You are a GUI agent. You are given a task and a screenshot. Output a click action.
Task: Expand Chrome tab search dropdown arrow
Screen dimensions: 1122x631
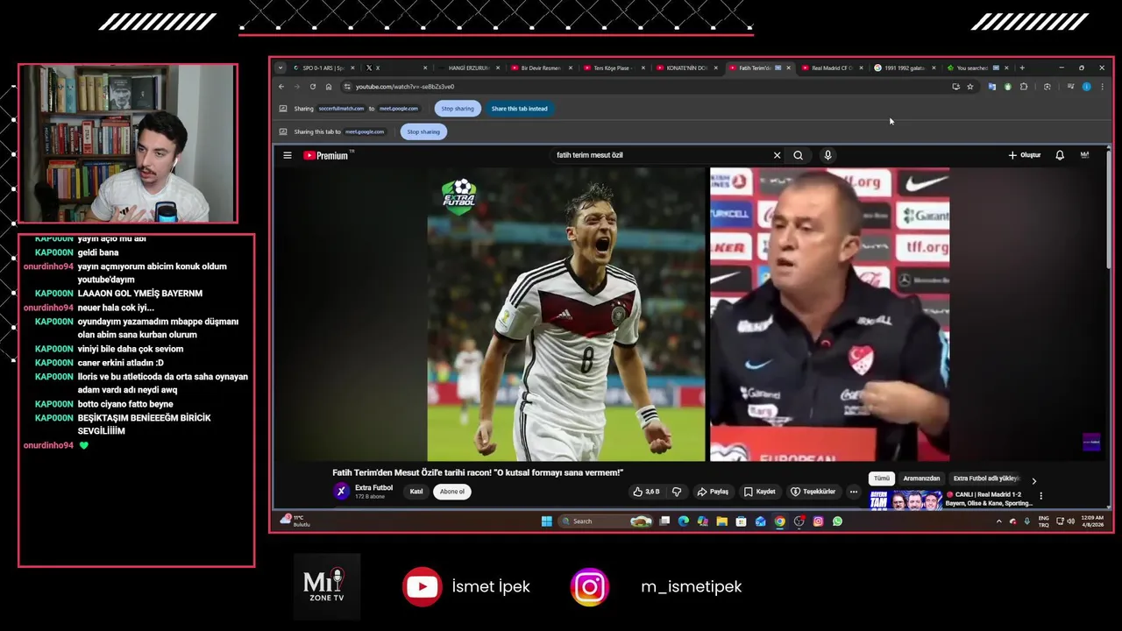coord(280,67)
